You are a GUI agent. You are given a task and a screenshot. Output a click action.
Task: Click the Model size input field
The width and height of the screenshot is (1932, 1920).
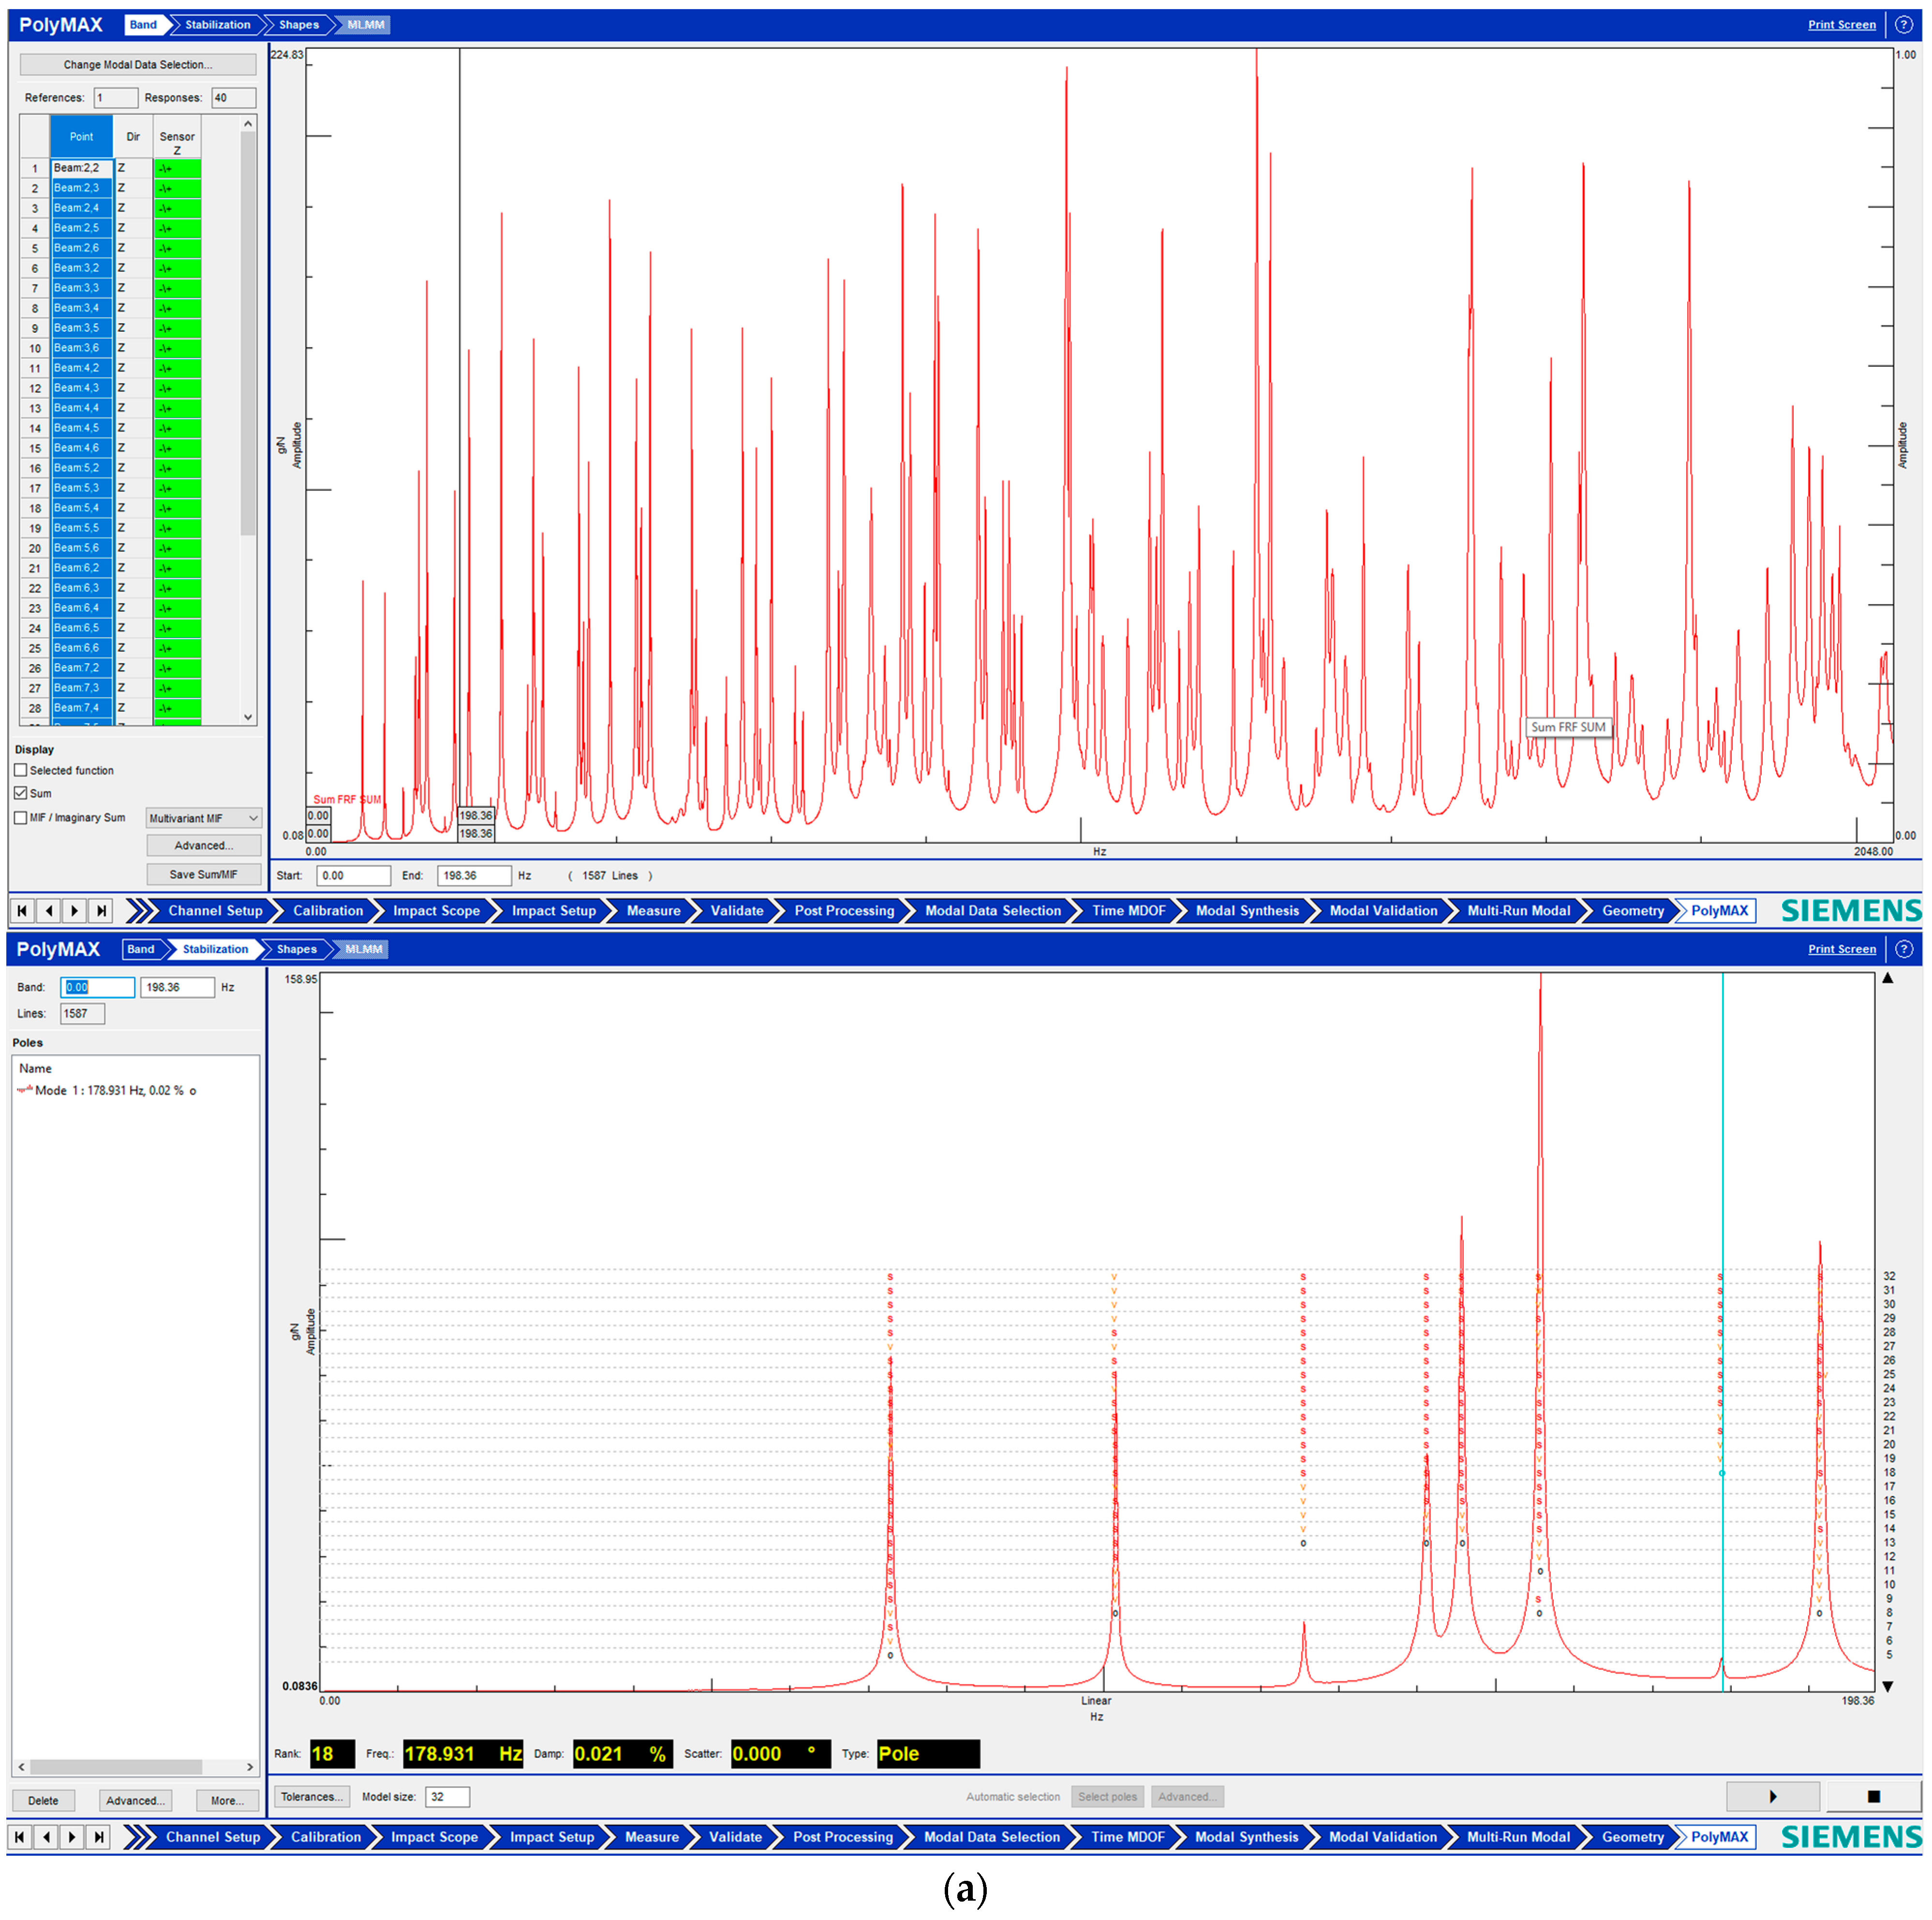click(447, 1797)
